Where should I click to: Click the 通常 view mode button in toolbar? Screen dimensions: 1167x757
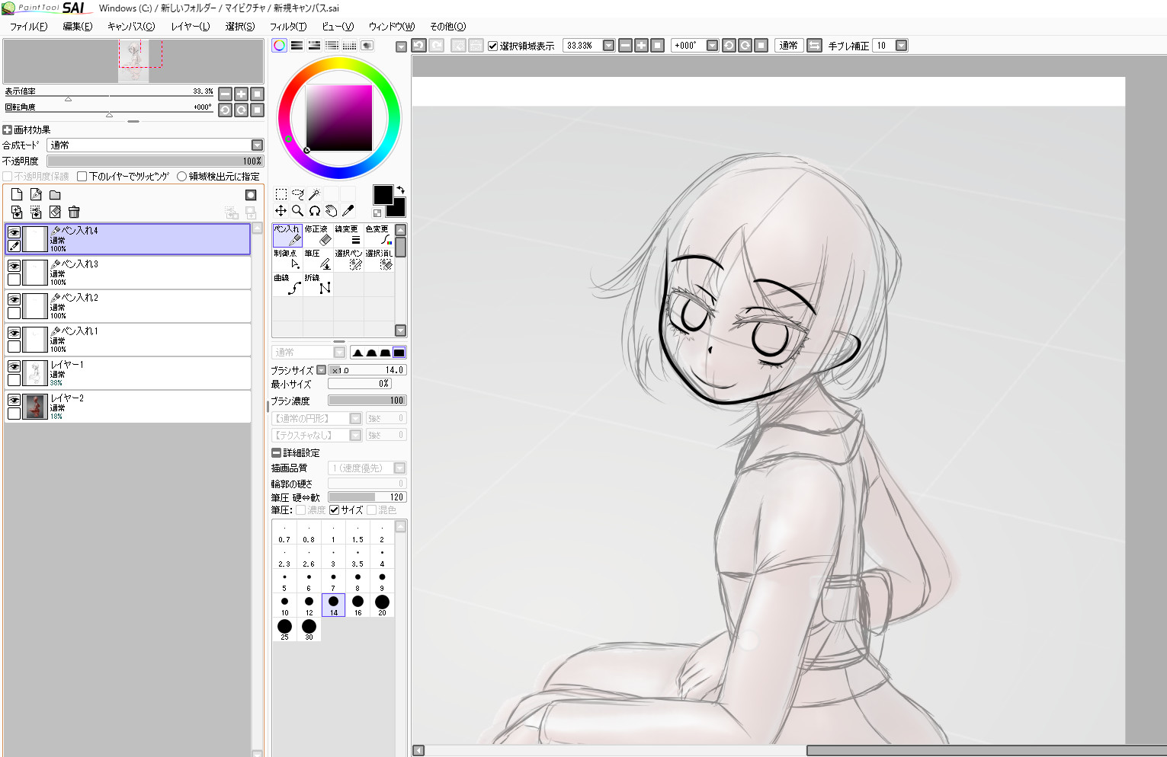(788, 46)
